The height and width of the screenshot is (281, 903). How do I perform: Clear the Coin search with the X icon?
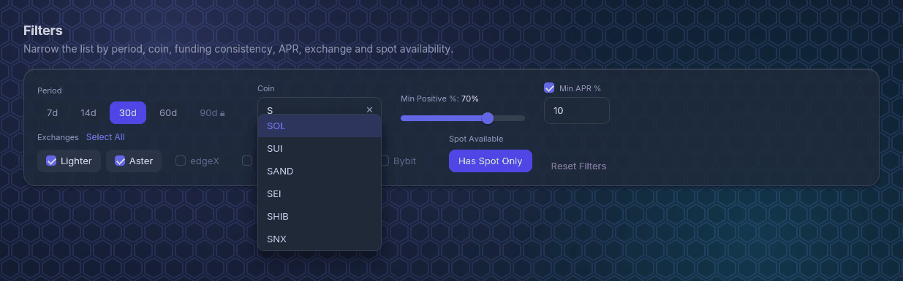[x=369, y=110]
